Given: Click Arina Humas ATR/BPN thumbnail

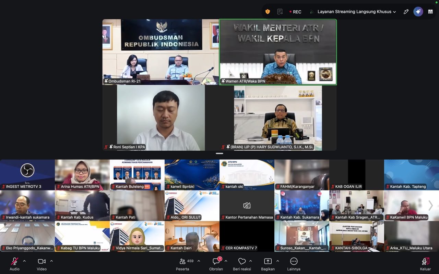Looking at the screenshot, I should tap(82, 175).
